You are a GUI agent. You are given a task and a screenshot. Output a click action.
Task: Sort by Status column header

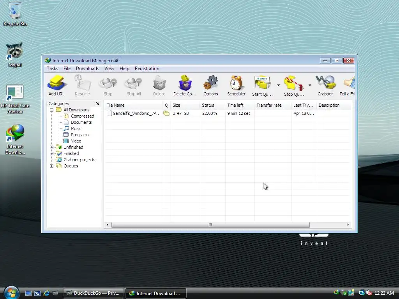pos(212,105)
